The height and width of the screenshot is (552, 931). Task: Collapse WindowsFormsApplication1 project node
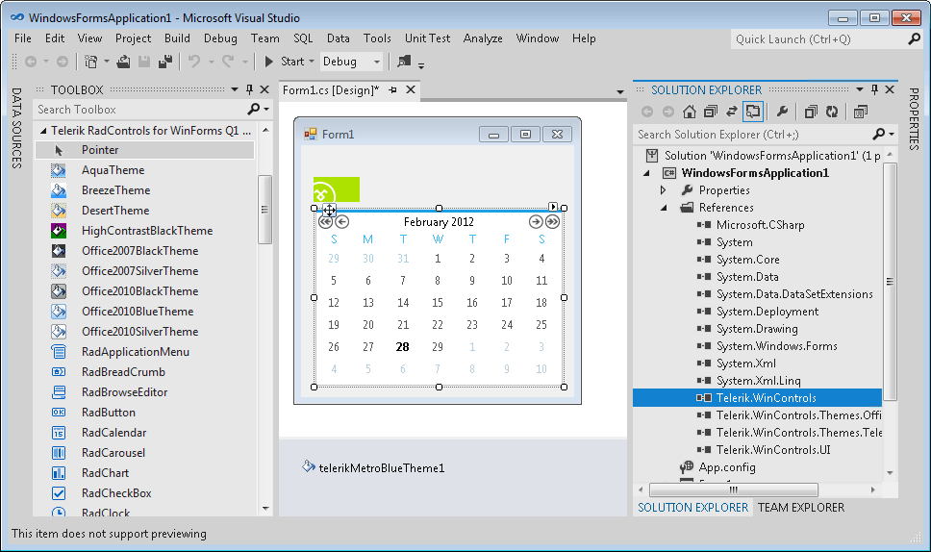click(x=646, y=173)
